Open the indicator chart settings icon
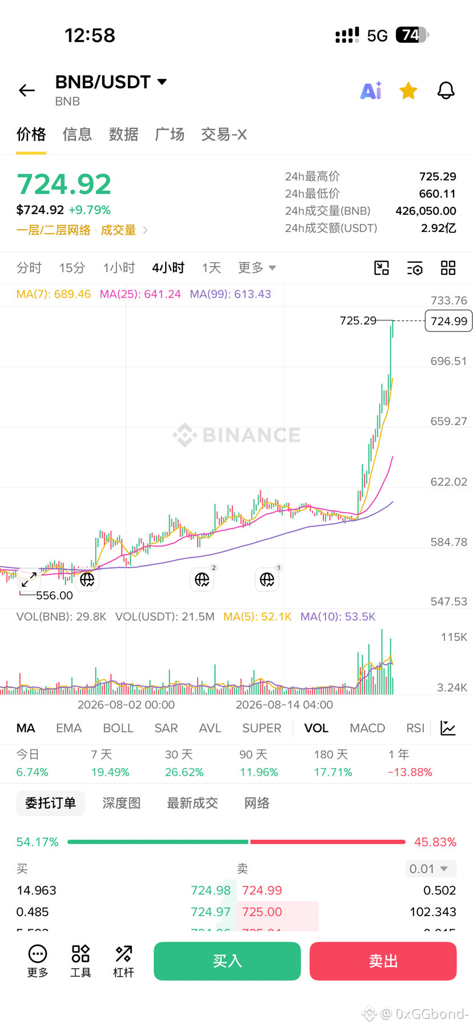The height and width of the screenshot is (1028, 473). (448, 728)
